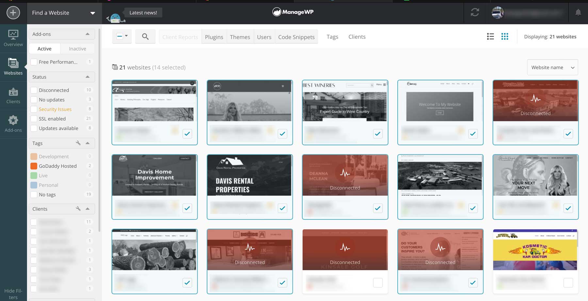Open the Website name sort dropdown

(x=552, y=67)
